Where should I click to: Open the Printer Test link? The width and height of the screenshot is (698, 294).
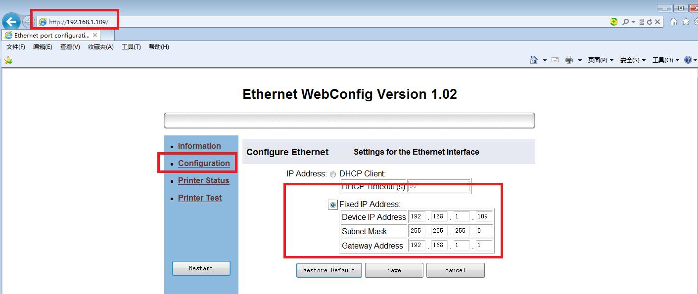pos(200,198)
